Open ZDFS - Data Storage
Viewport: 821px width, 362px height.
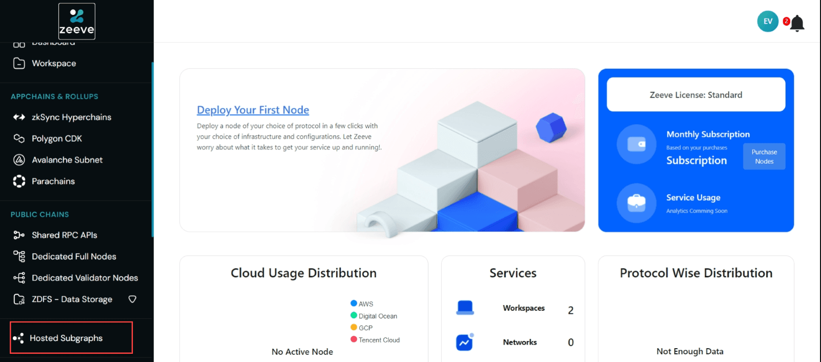pyautogui.click(x=72, y=299)
